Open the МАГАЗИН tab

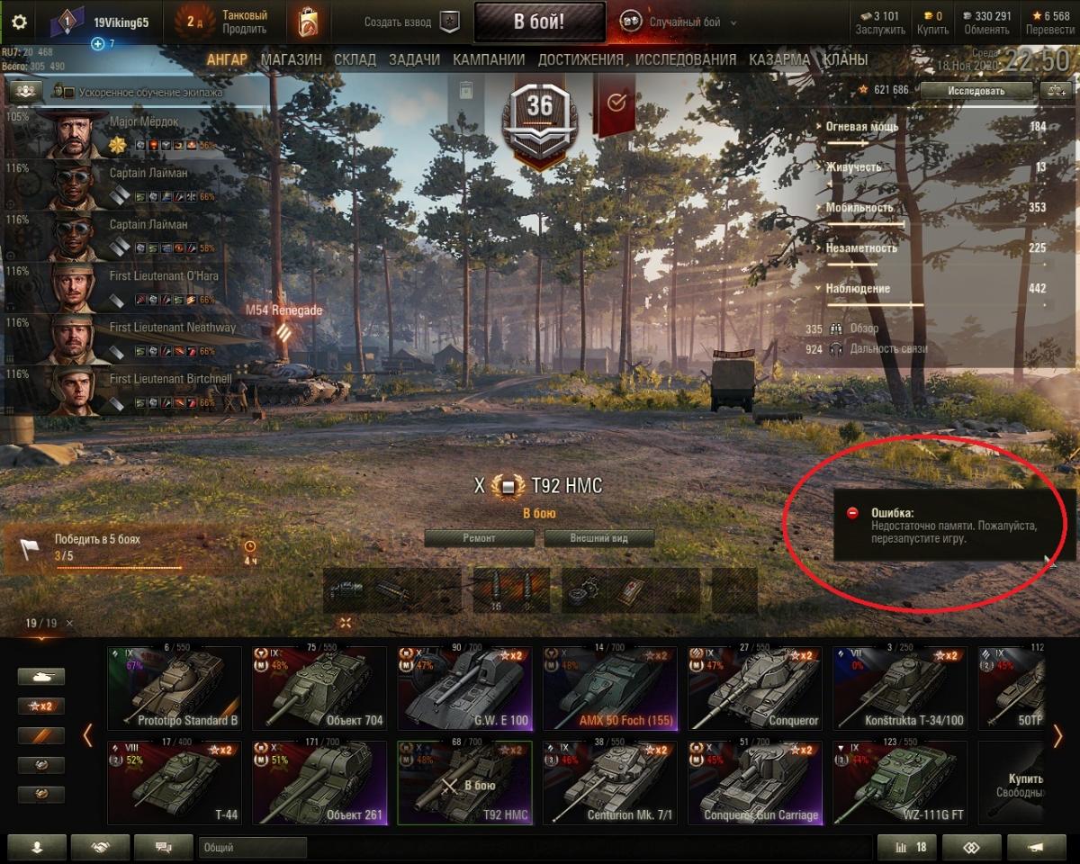pyautogui.click(x=291, y=60)
